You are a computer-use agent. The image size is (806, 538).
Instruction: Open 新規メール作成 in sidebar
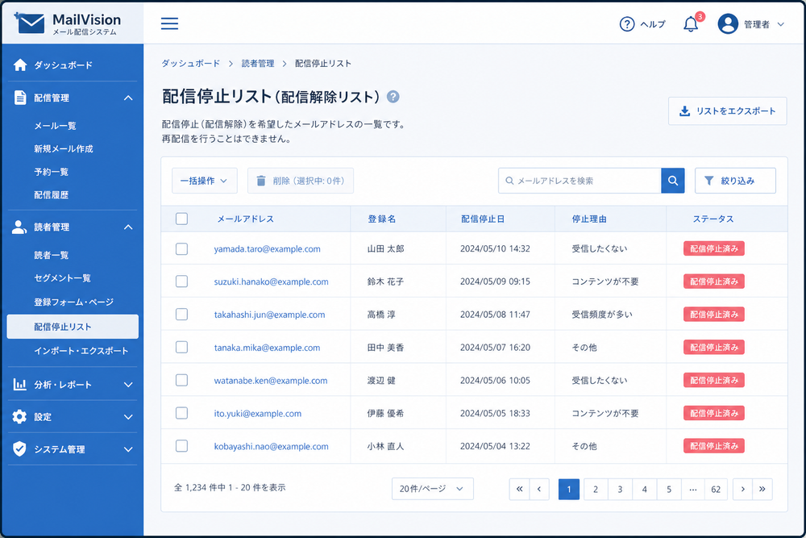(64, 148)
